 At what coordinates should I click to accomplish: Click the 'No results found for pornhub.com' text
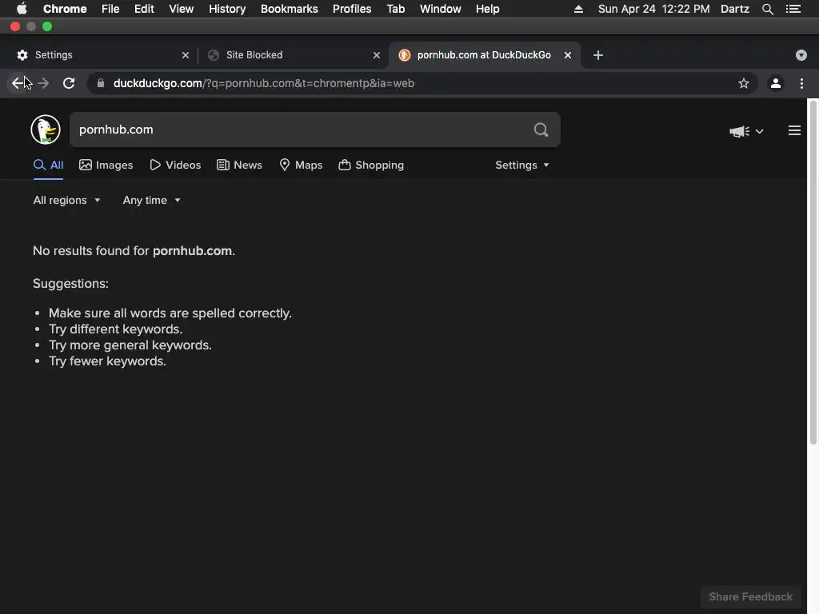tap(134, 250)
